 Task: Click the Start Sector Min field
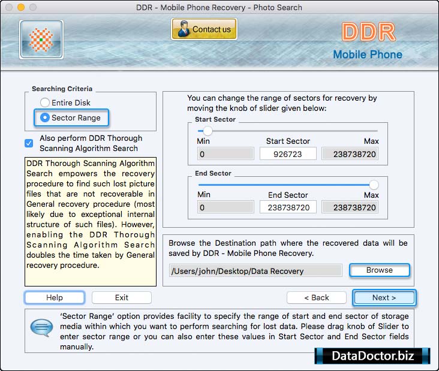225,154
